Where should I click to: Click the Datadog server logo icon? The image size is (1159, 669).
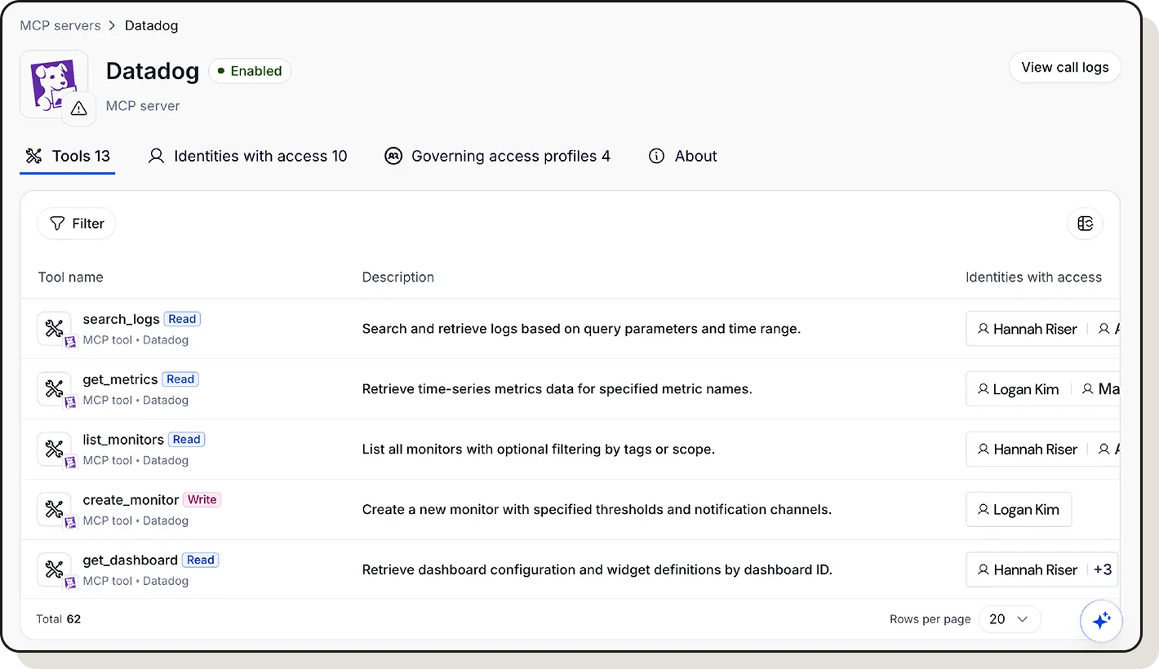coord(54,84)
